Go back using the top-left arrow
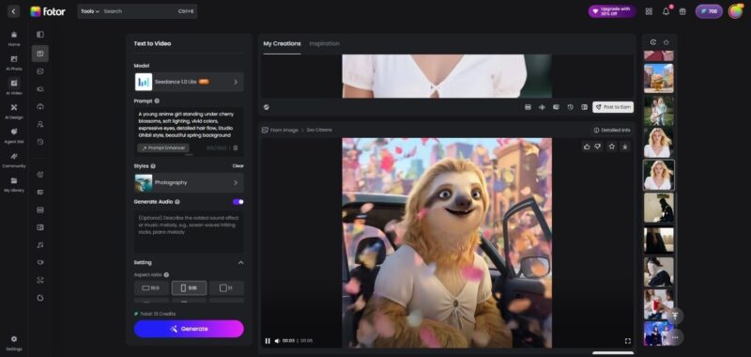 pos(13,11)
